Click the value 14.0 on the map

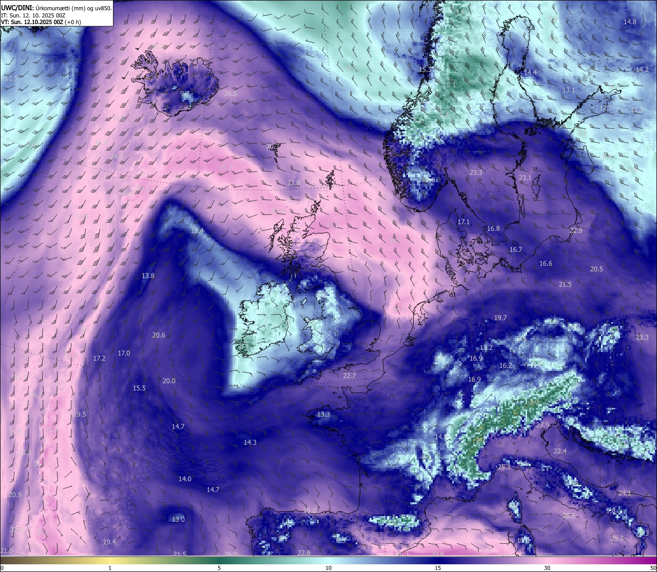tap(185, 479)
